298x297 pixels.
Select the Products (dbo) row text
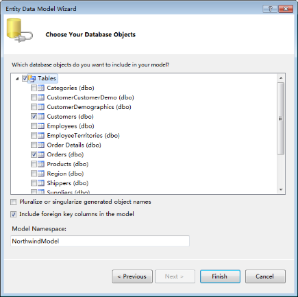coord(68,164)
